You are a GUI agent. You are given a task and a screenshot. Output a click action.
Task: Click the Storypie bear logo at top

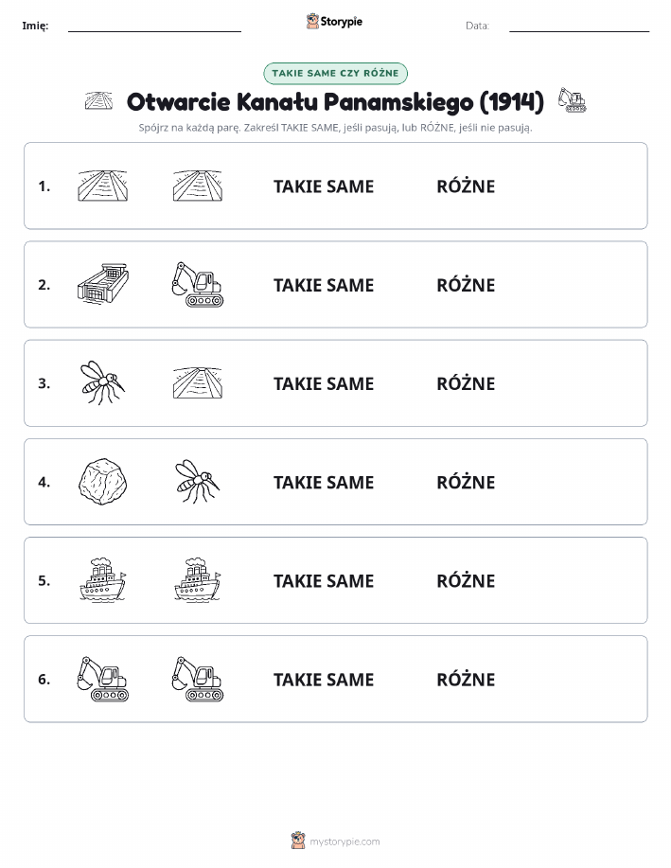[x=313, y=22]
